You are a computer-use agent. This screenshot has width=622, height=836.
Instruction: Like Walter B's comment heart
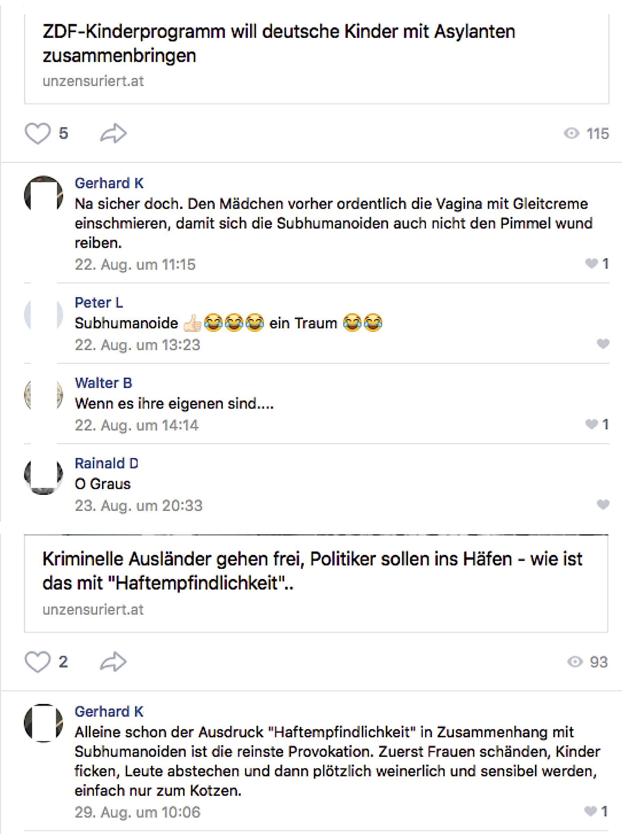pyautogui.click(x=592, y=424)
